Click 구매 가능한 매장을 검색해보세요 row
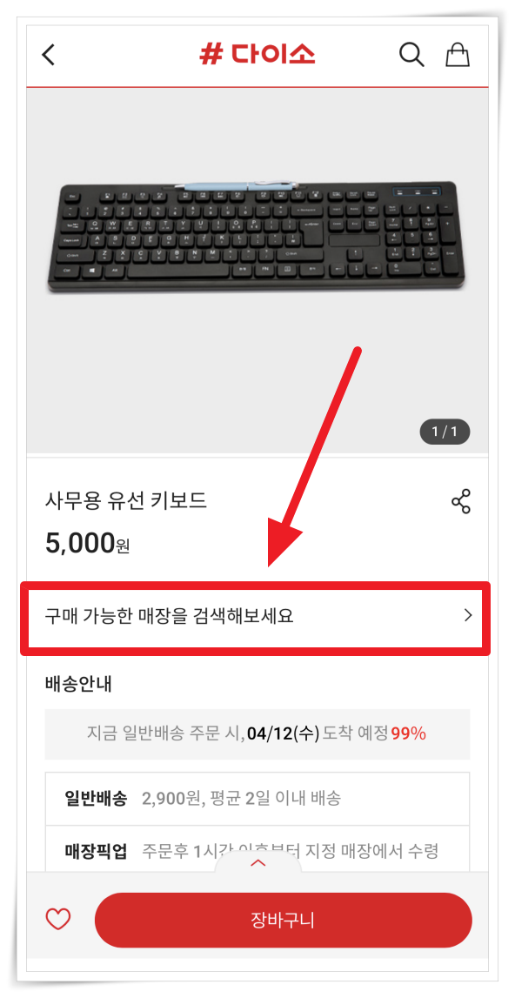 tap(255, 617)
